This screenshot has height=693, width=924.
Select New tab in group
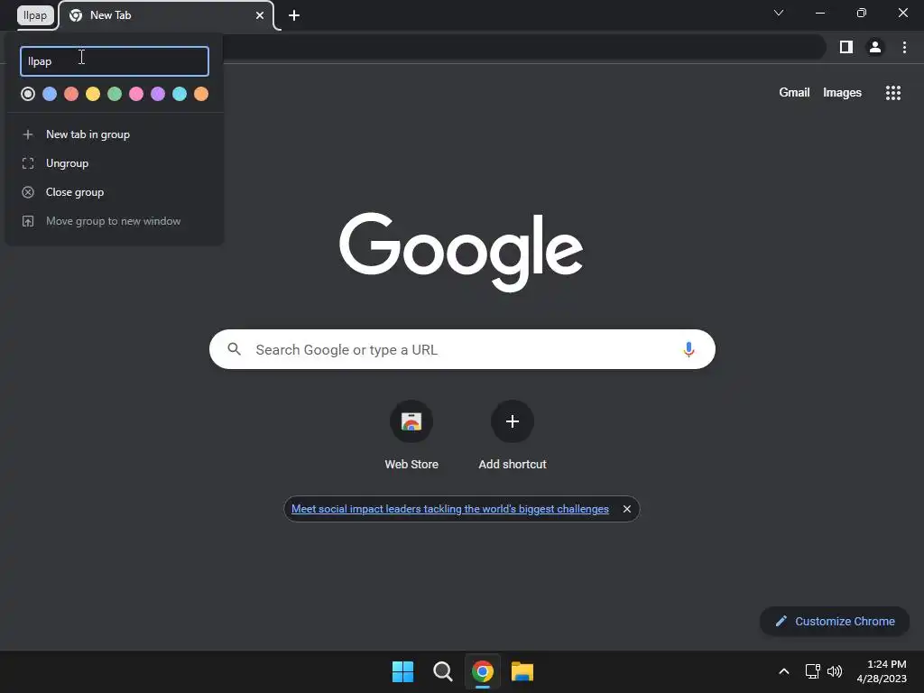tap(115, 134)
